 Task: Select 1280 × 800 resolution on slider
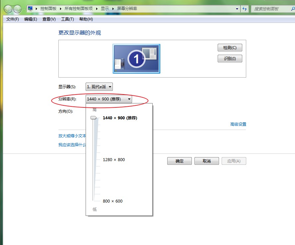[x=114, y=160]
